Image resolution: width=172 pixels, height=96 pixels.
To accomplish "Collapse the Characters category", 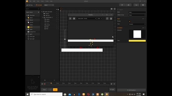I will [x=27, y=15].
